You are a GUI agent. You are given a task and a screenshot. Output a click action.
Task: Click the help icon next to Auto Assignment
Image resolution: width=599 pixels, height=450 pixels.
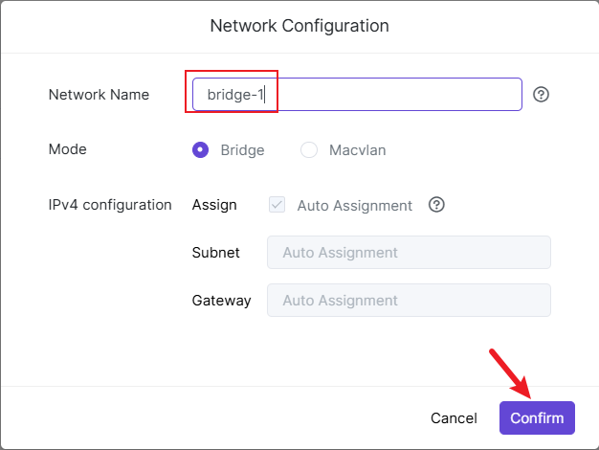(x=437, y=205)
